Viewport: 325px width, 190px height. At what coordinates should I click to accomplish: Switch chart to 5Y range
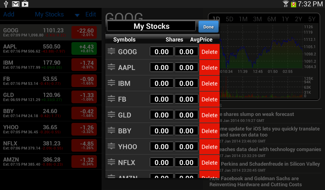coord(312,19)
